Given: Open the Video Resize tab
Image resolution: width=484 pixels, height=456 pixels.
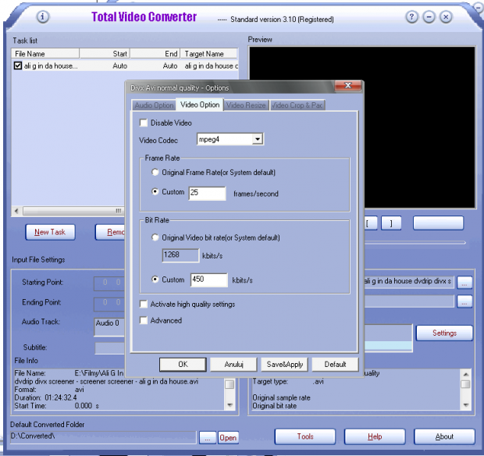Looking at the screenshot, I should tap(246, 105).
